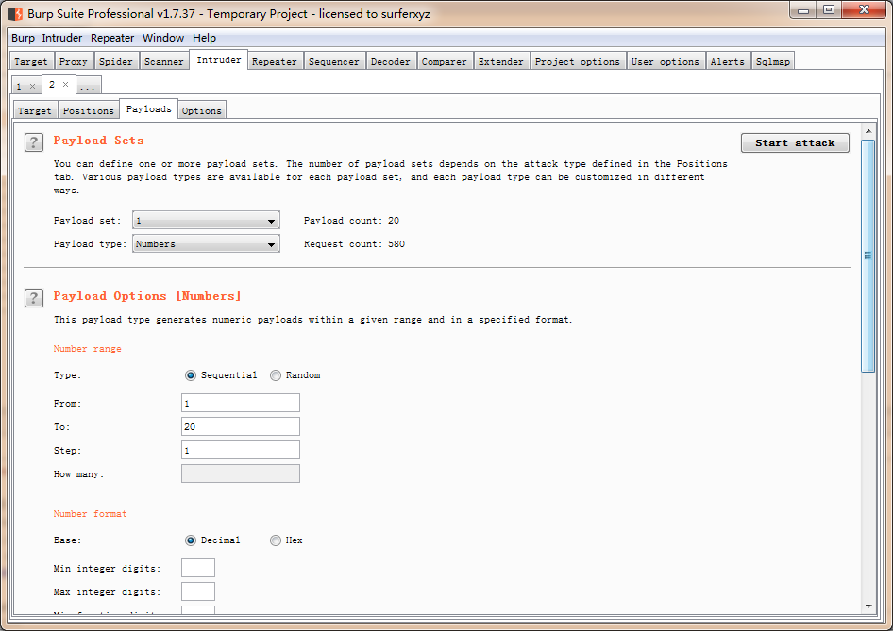Open Payload Sets help question-mark icon
893x631 pixels.
[x=34, y=142]
